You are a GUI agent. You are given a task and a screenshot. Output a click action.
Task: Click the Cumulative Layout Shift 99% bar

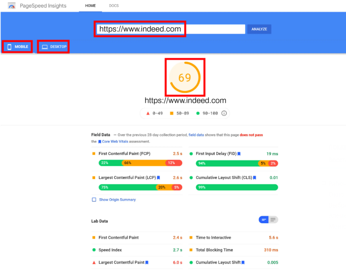237,187
